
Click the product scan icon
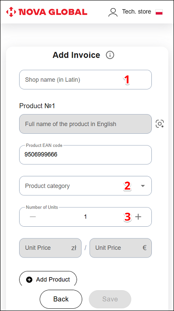pyautogui.click(x=160, y=124)
